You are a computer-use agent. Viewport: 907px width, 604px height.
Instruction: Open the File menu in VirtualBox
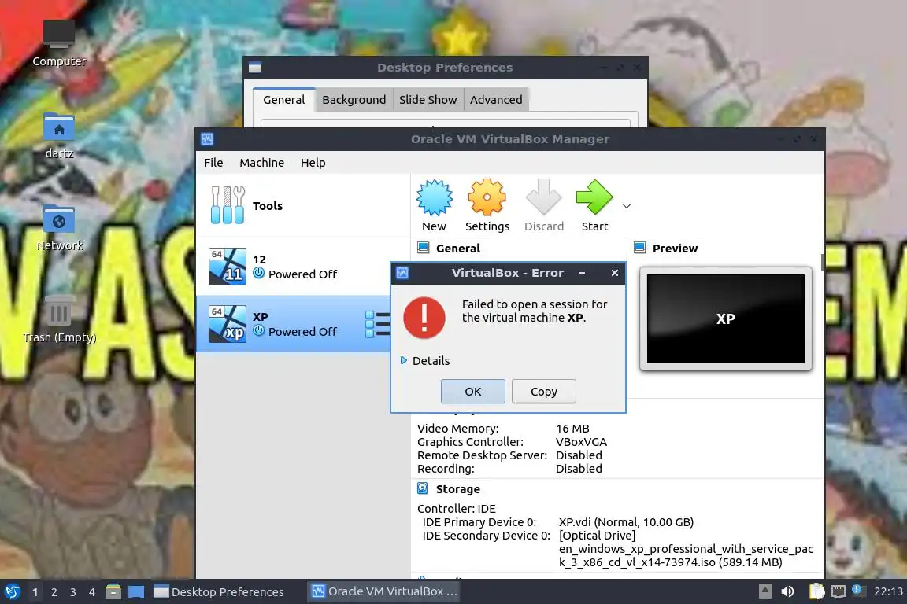pos(213,163)
